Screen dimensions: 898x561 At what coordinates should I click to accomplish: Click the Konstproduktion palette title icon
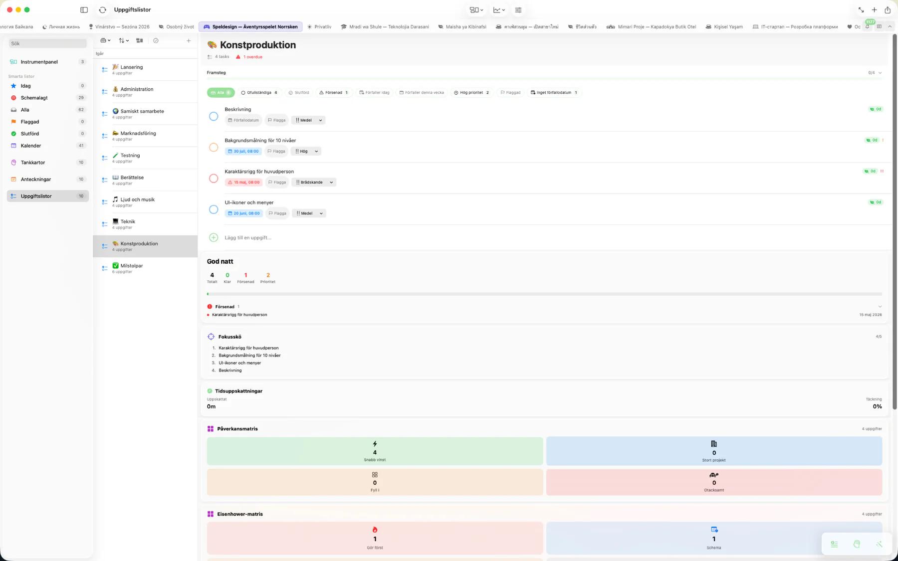coord(212,45)
